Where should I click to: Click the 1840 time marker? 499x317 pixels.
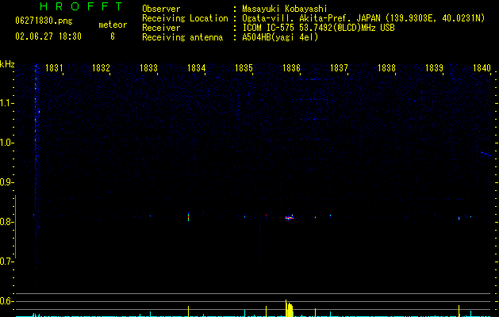pos(482,68)
